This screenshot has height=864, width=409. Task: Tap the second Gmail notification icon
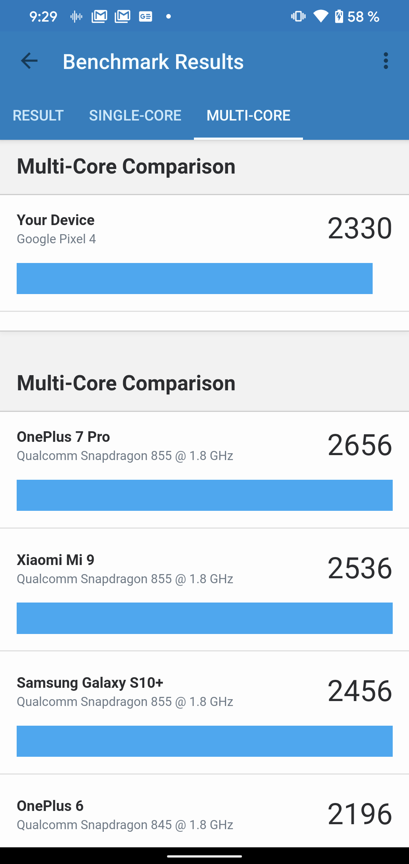(x=122, y=16)
